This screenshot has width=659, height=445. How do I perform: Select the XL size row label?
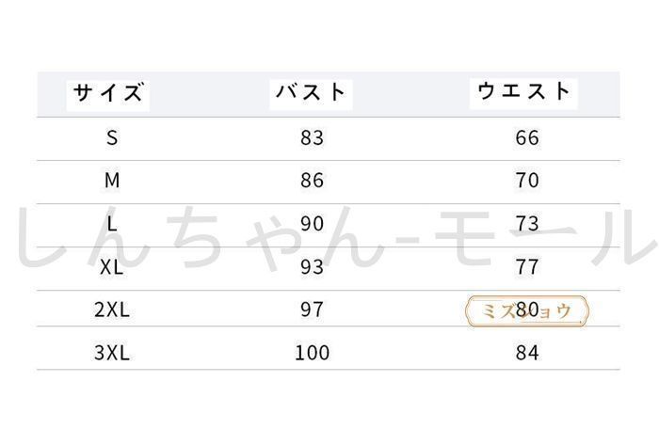112,267
